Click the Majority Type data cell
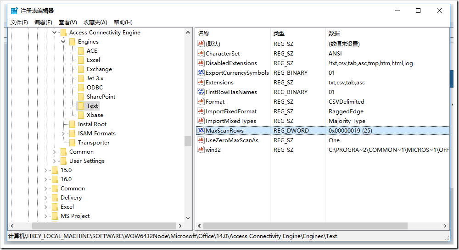Viewport: 459px width, 250px height. (x=347, y=121)
